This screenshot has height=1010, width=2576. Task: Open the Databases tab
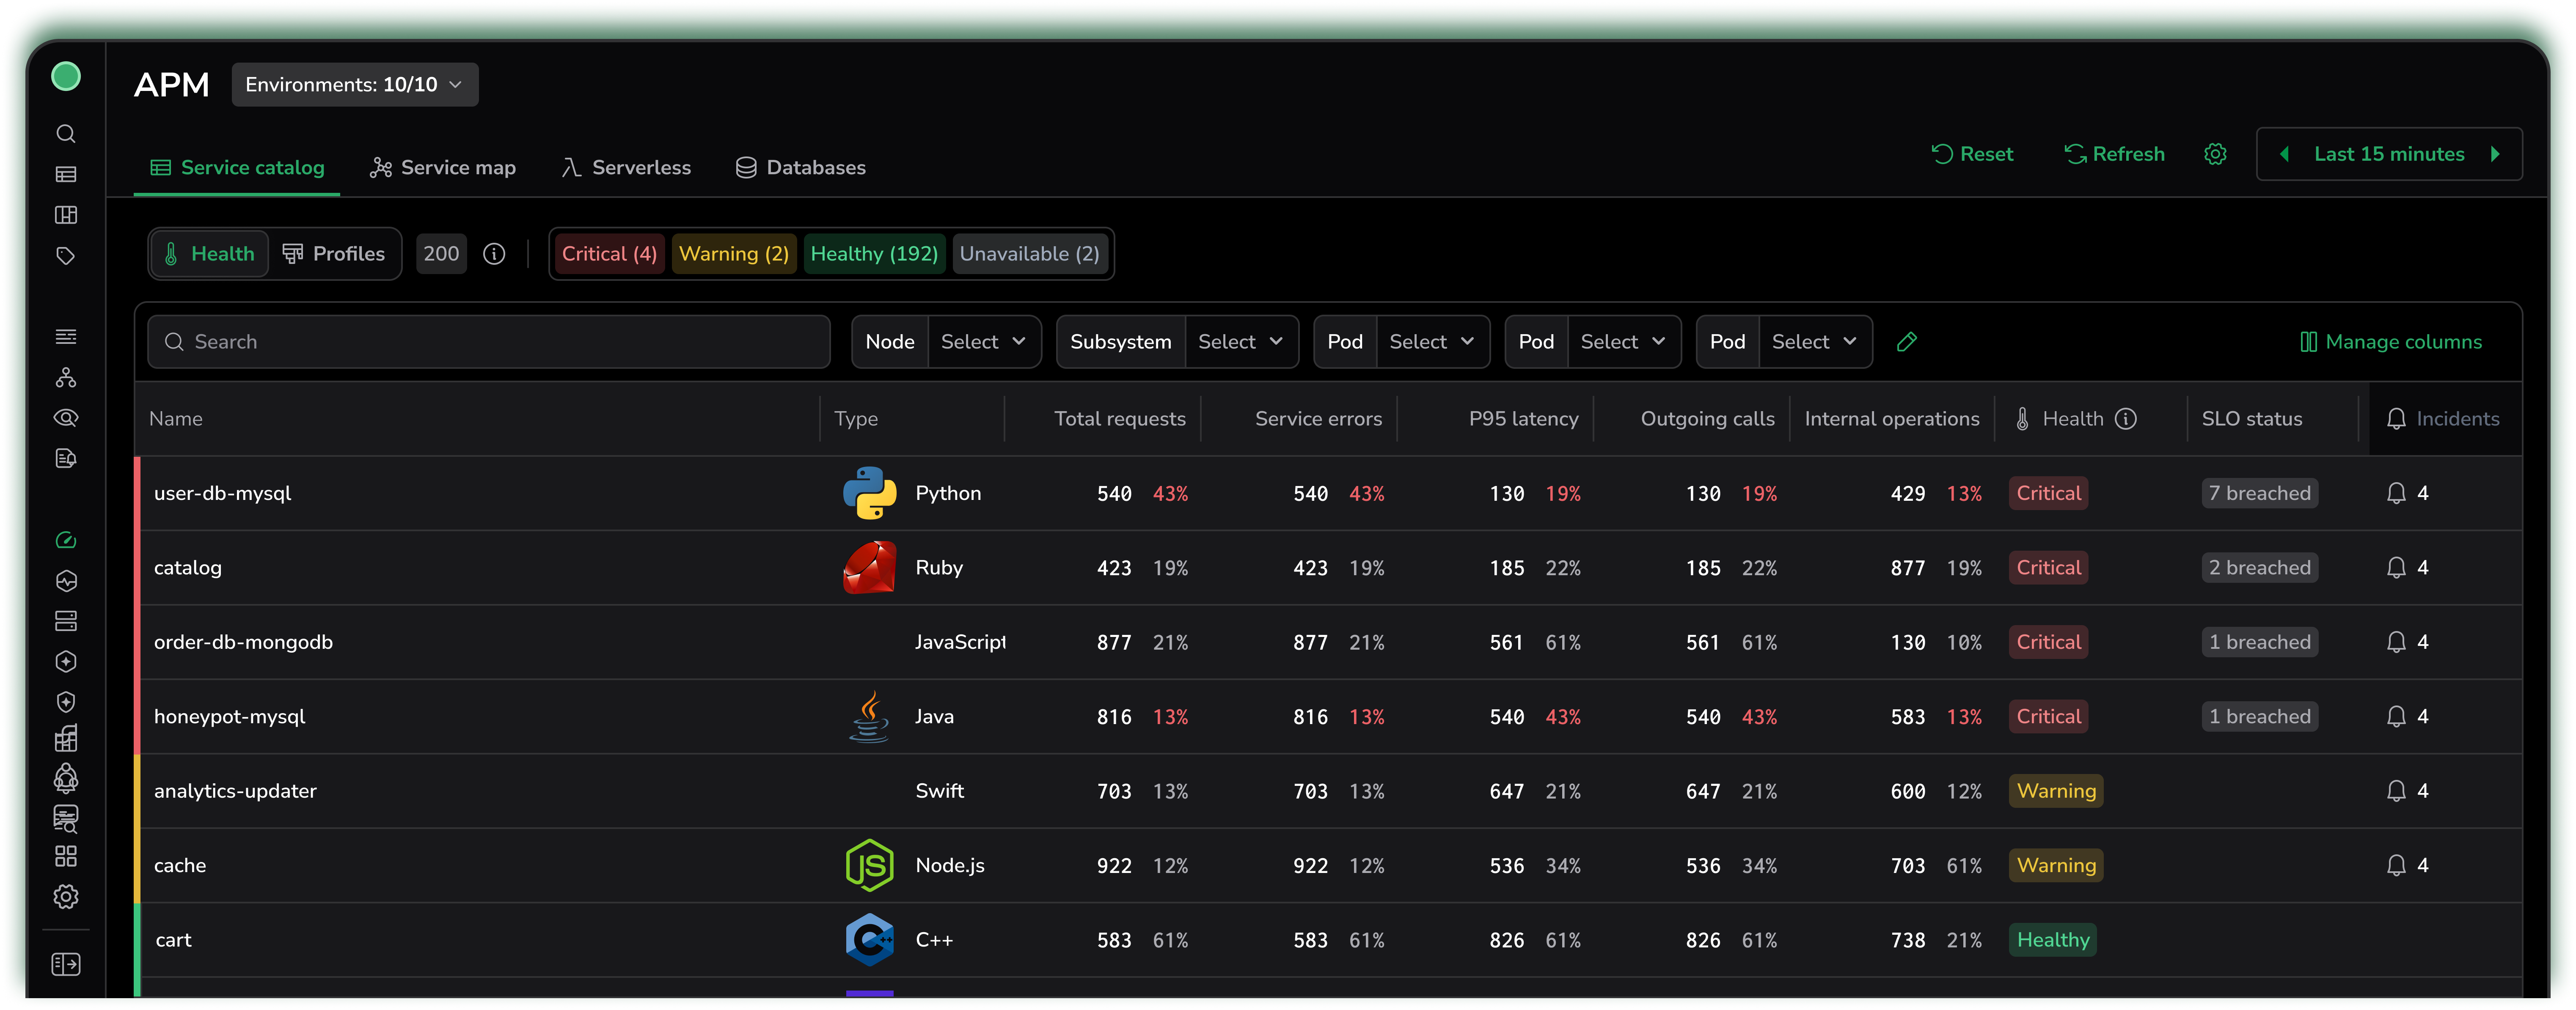[x=800, y=168]
